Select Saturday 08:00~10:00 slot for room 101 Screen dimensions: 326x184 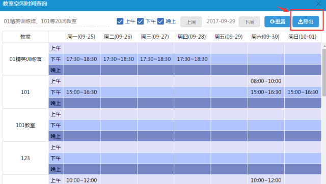point(266,81)
